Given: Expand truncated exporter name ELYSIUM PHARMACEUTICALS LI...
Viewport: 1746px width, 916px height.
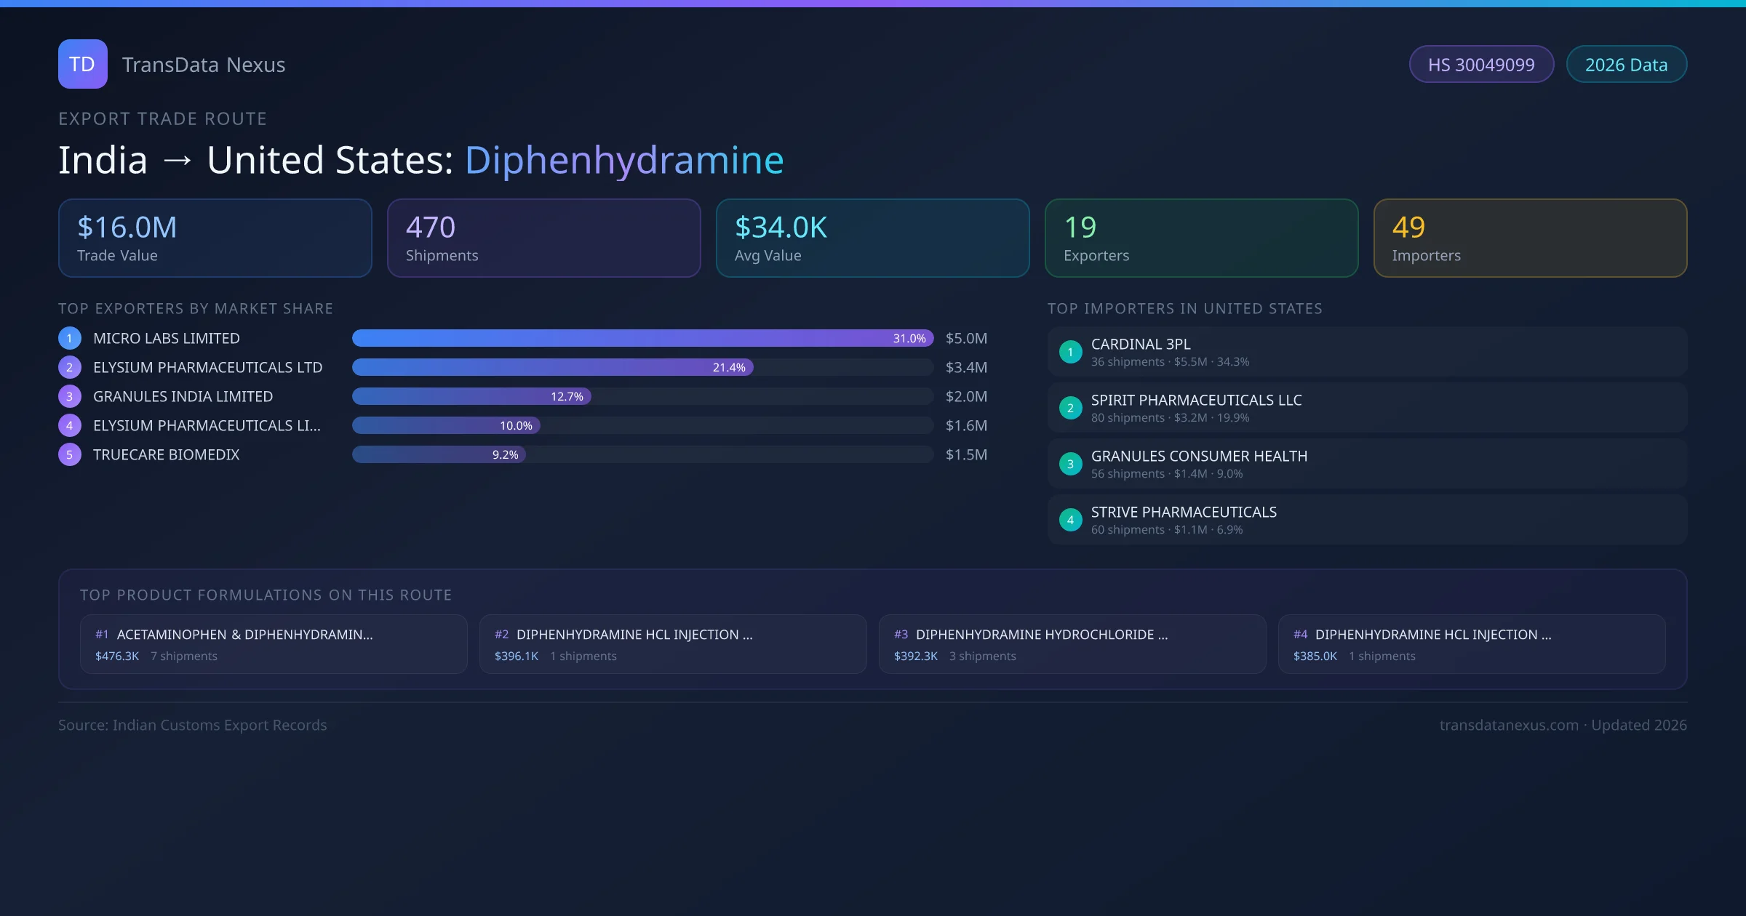Looking at the screenshot, I should [207, 425].
